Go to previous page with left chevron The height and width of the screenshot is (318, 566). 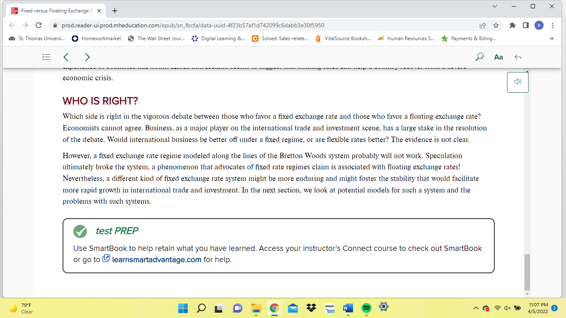(66, 57)
